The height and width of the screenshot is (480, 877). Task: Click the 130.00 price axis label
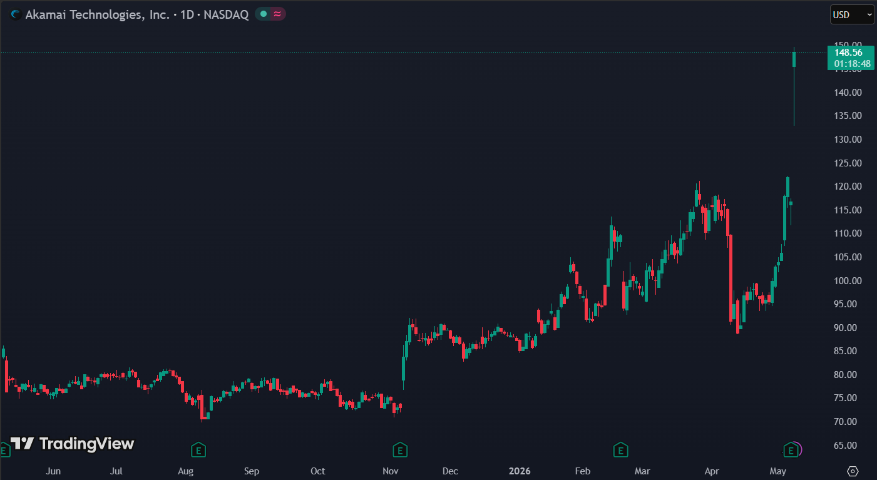point(848,140)
